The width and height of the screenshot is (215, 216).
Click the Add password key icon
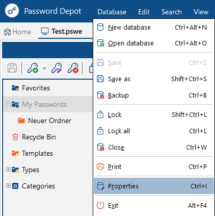point(33,68)
